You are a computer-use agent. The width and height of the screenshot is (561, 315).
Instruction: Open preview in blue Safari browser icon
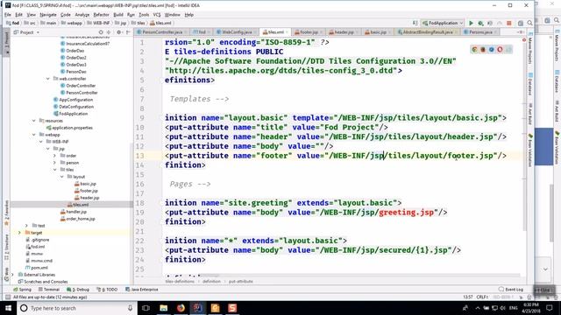(x=491, y=49)
